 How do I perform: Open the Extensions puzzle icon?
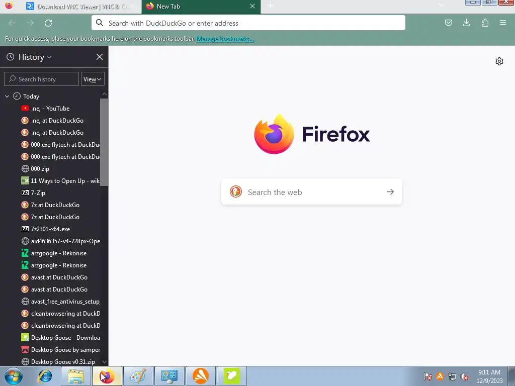pyautogui.click(x=485, y=23)
